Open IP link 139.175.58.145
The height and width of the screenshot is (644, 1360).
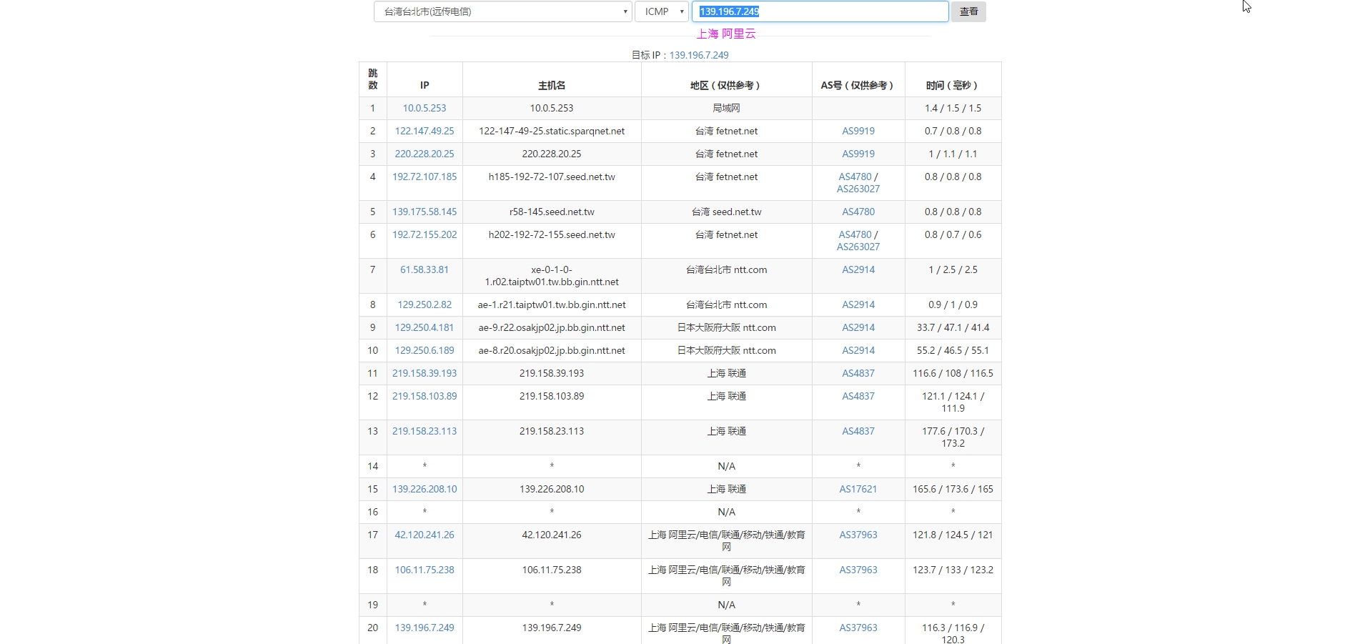(x=425, y=212)
